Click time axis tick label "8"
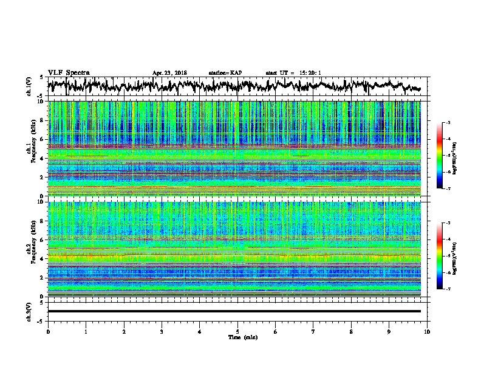Viewport: 481px width, 372px height. 351,332
